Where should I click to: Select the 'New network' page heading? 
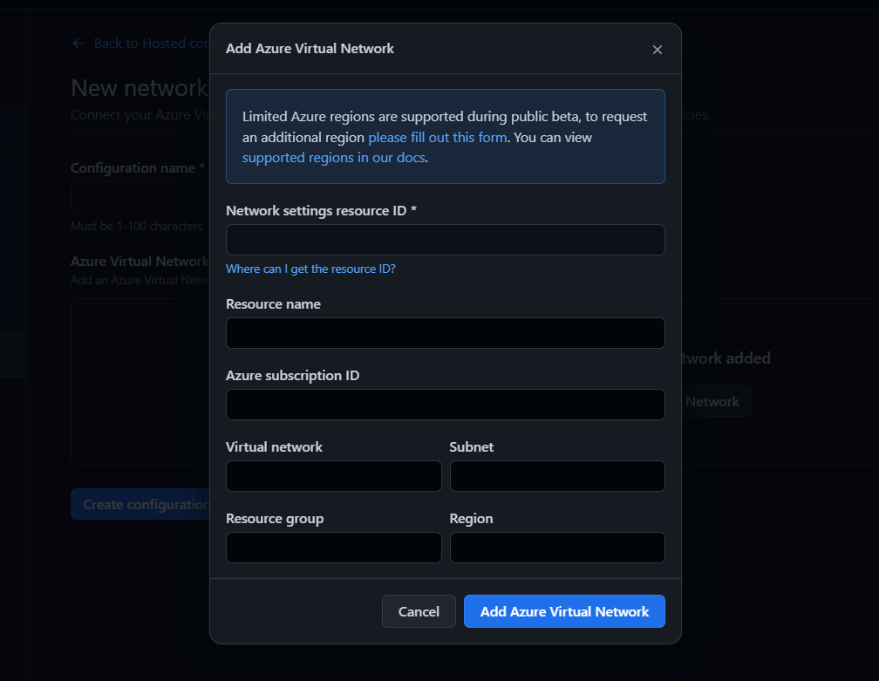[x=140, y=88]
